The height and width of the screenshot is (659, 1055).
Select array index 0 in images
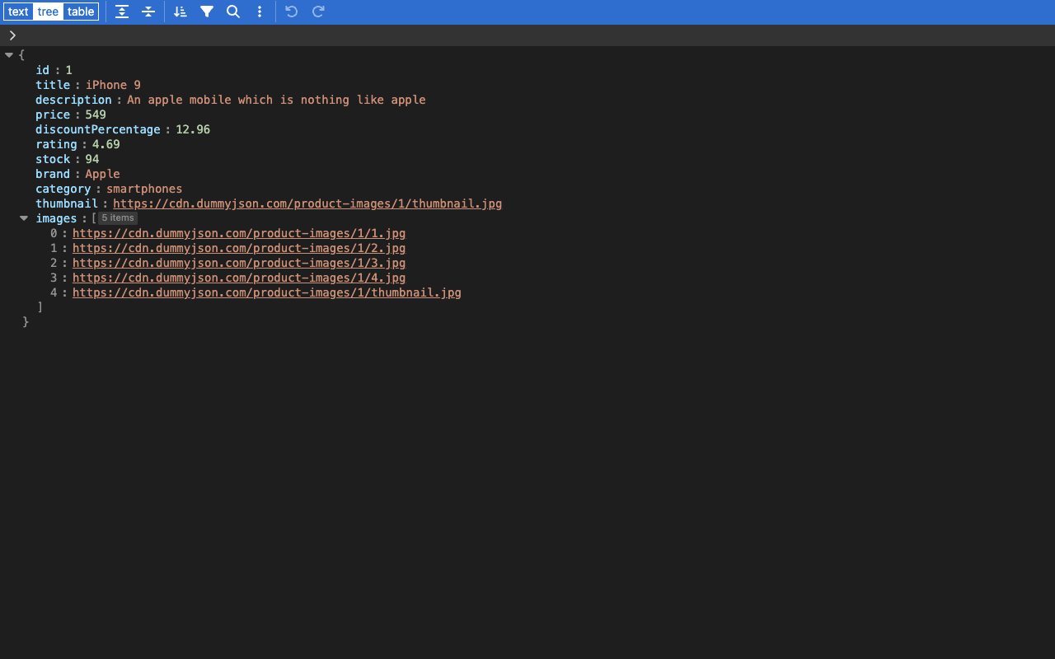54,233
